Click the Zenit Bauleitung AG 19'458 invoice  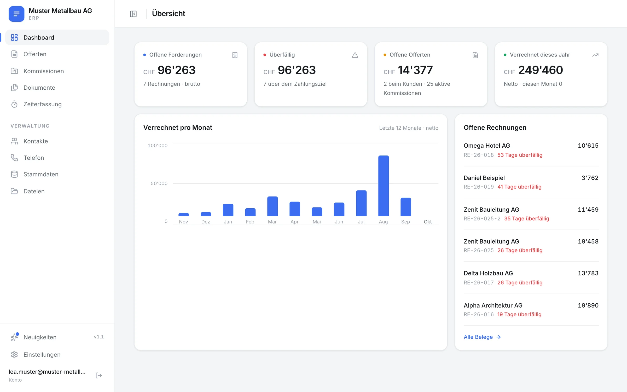click(531, 246)
